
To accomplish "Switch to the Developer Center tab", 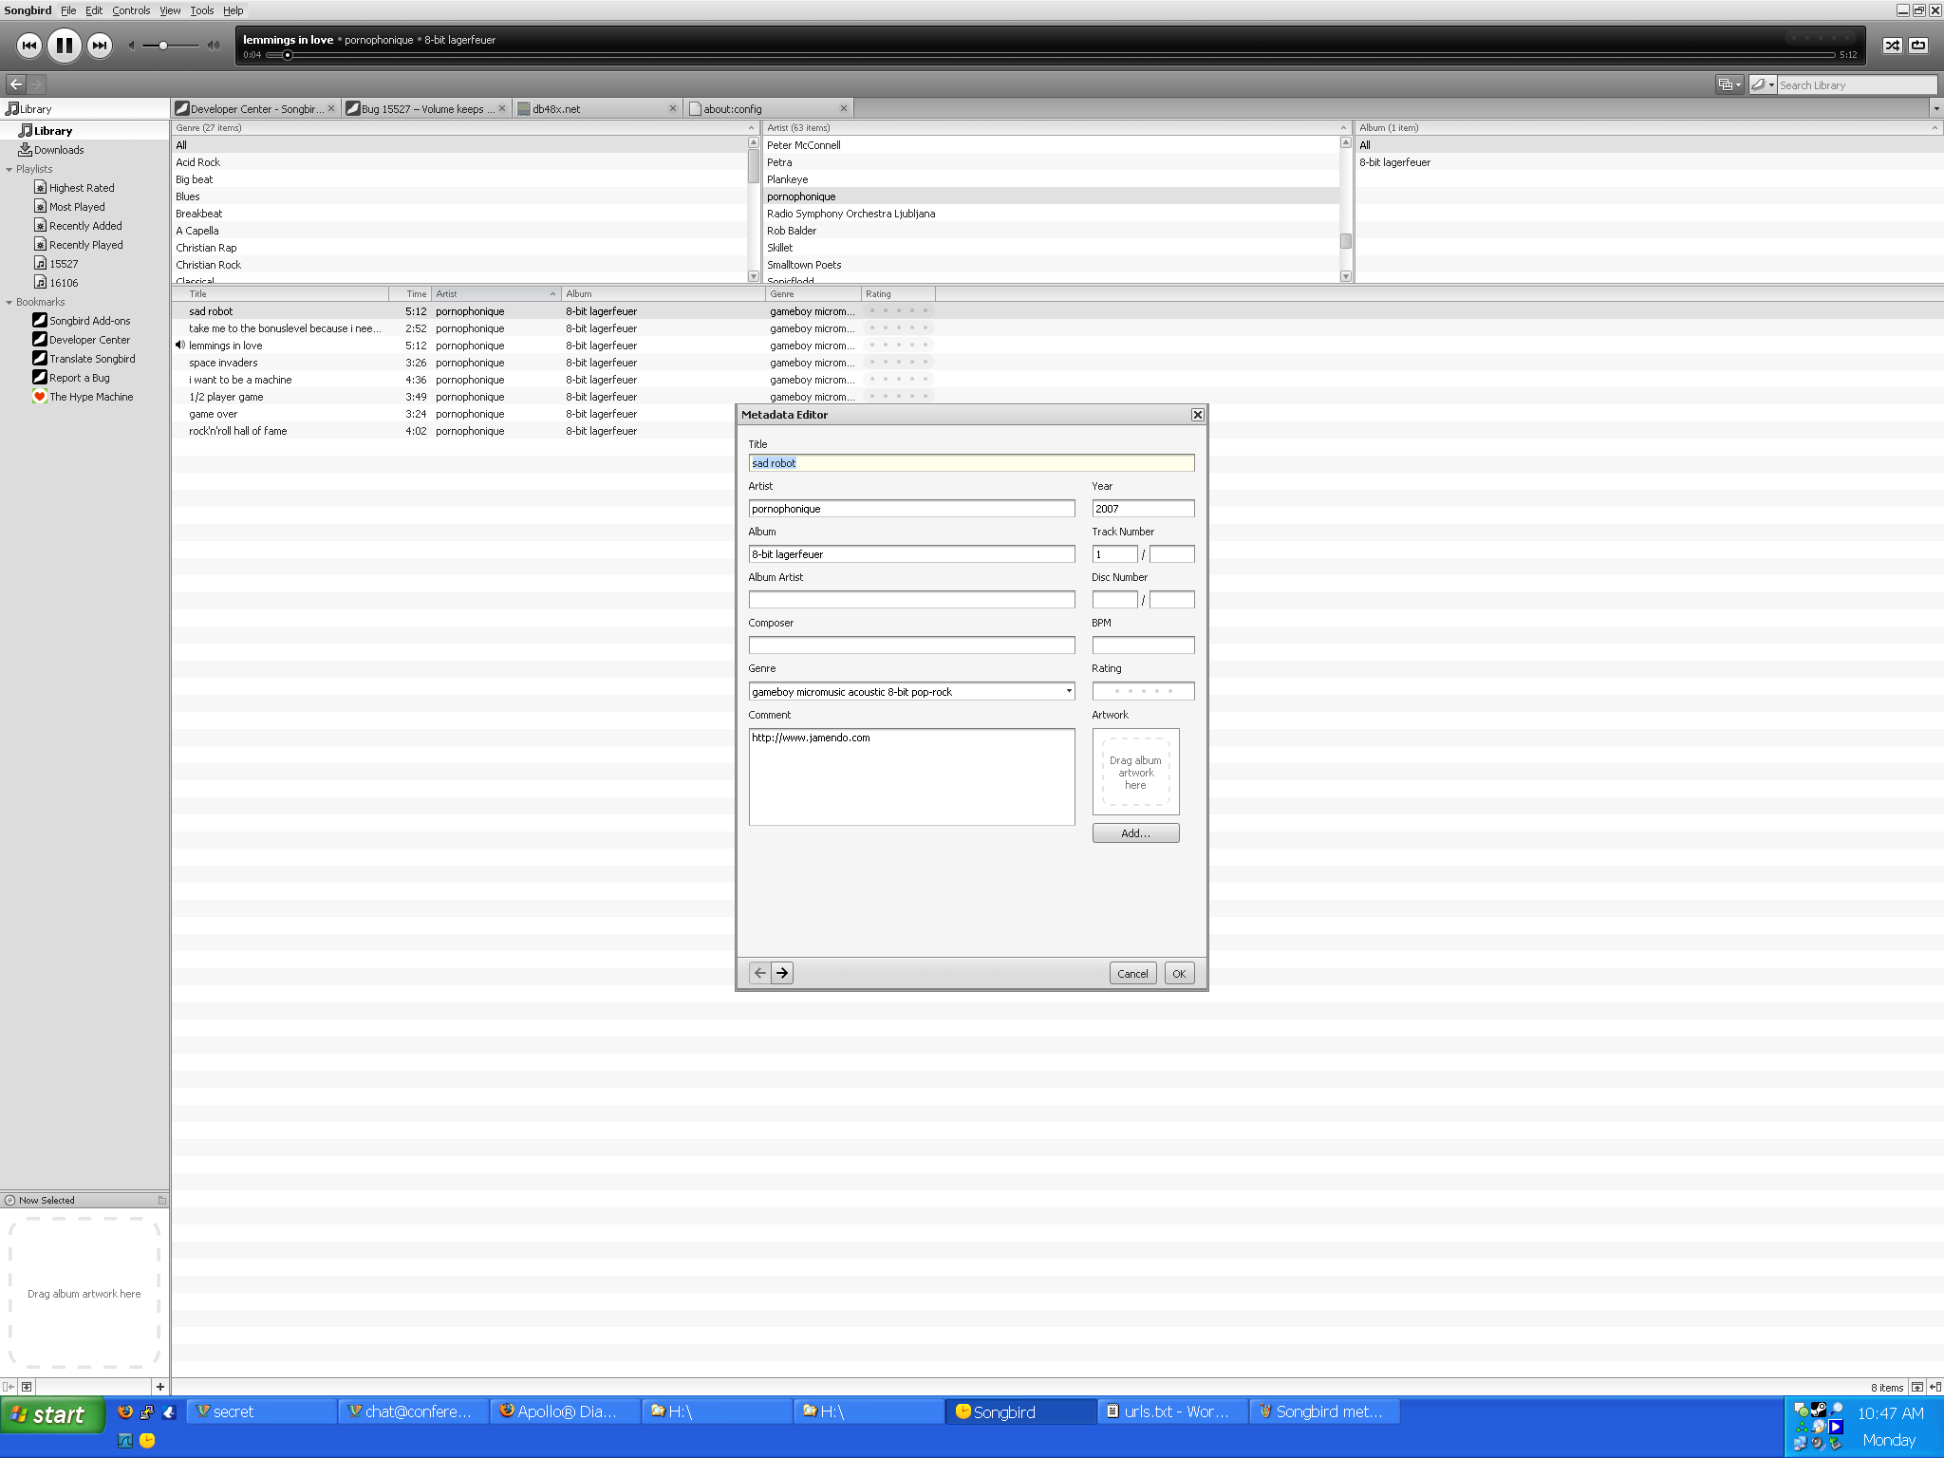I will 256,109.
